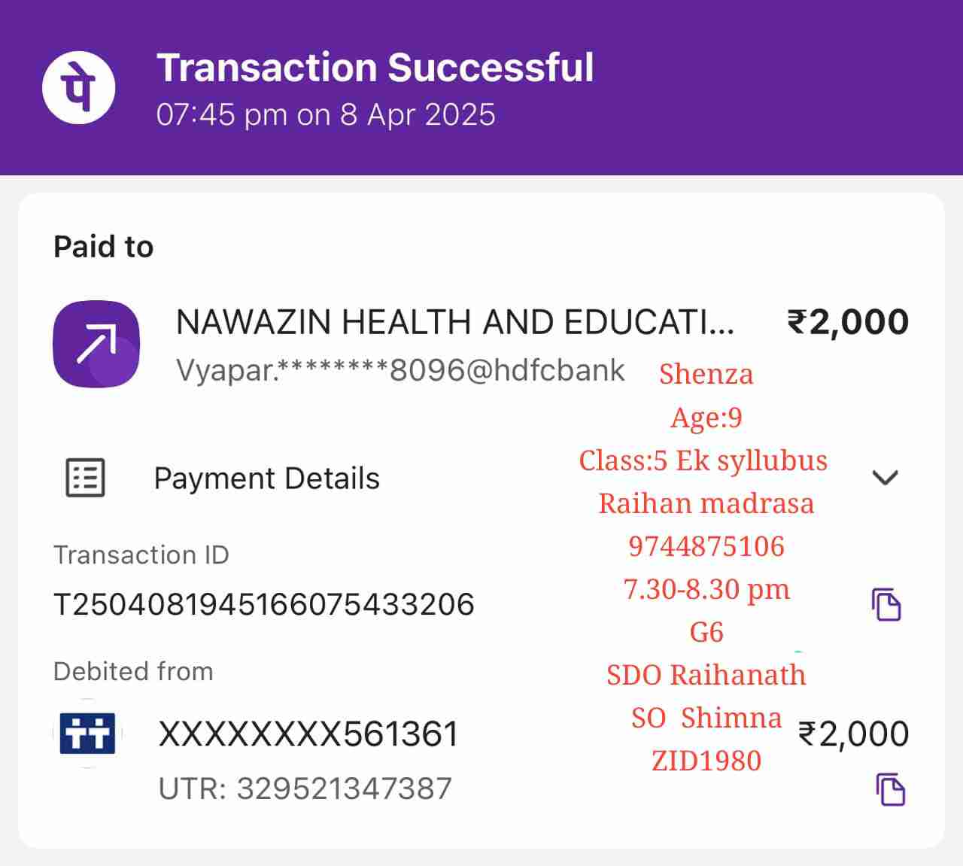Viewport: 963px width, 866px height.
Task: Click the Payment Details heading
Action: 266,479
